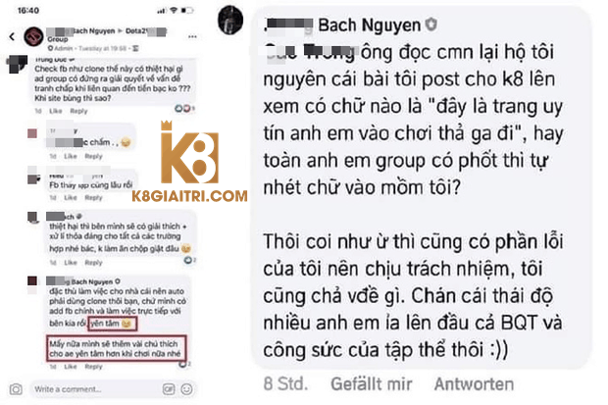Image resolution: width=608 pixels, height=405 pixels.
Task: Open the Dota2 group avatar in the header
Action: pos(33,36)
